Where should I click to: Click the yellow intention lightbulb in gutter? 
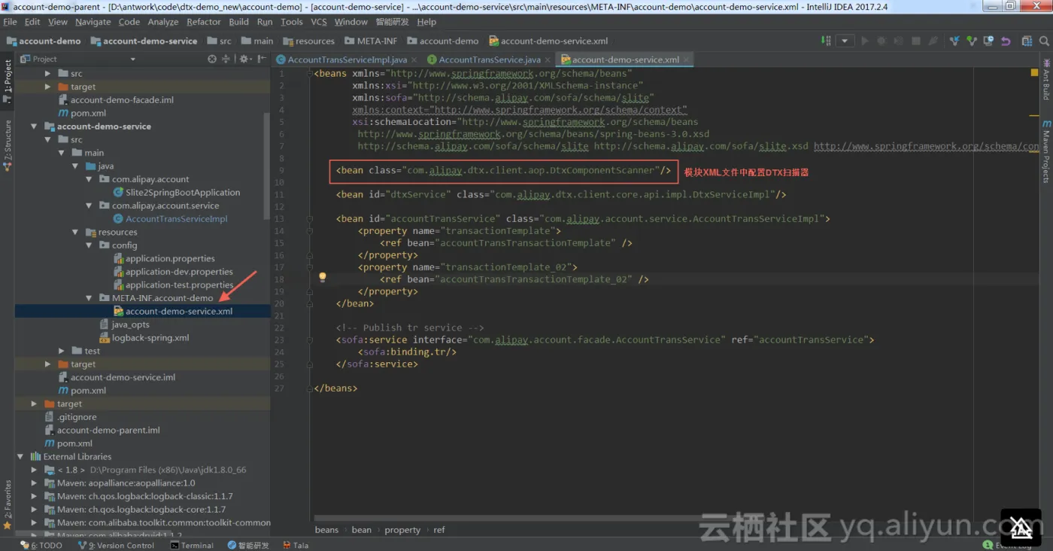(323, 278)
